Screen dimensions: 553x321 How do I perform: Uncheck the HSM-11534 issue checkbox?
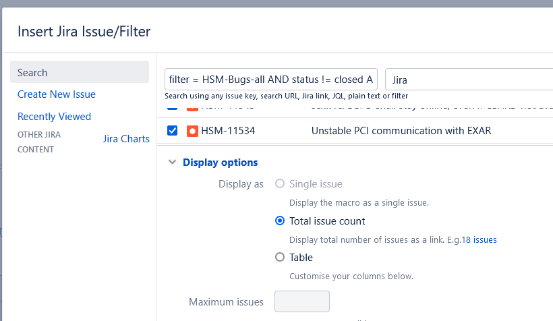tap(172, 131)
